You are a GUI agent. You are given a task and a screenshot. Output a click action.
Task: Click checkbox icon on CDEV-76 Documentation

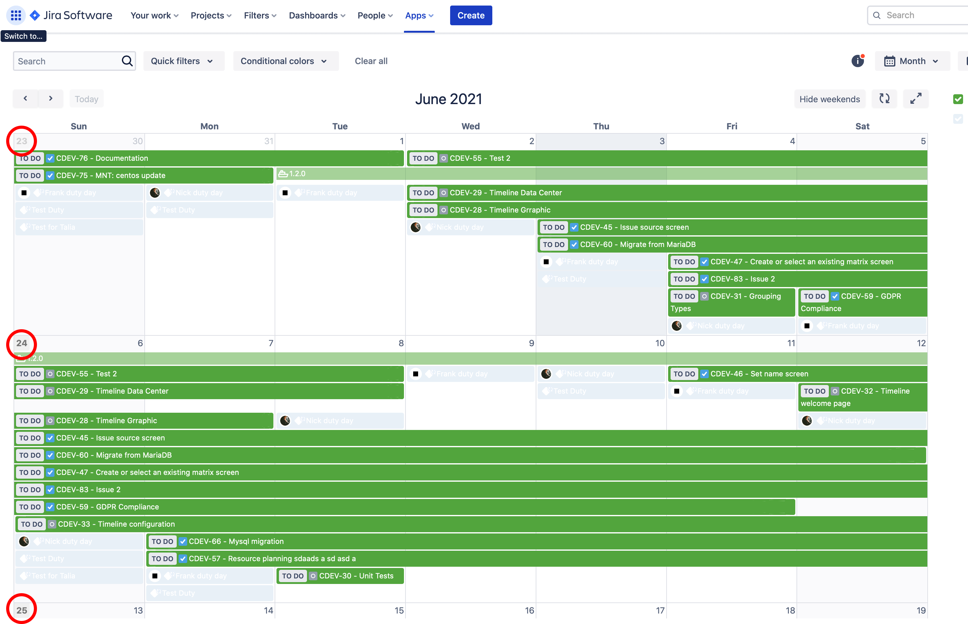pos(50,158)
